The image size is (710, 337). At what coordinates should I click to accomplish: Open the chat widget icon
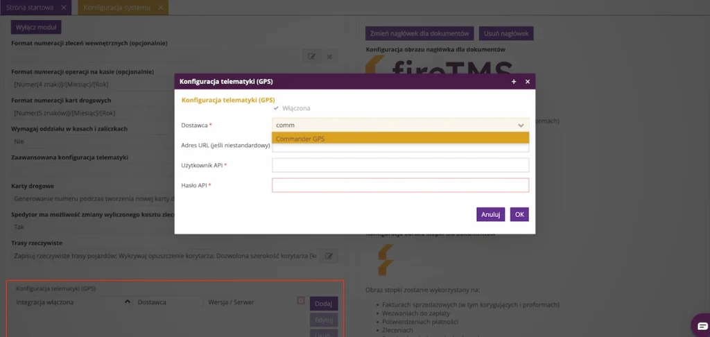[702, 326]
